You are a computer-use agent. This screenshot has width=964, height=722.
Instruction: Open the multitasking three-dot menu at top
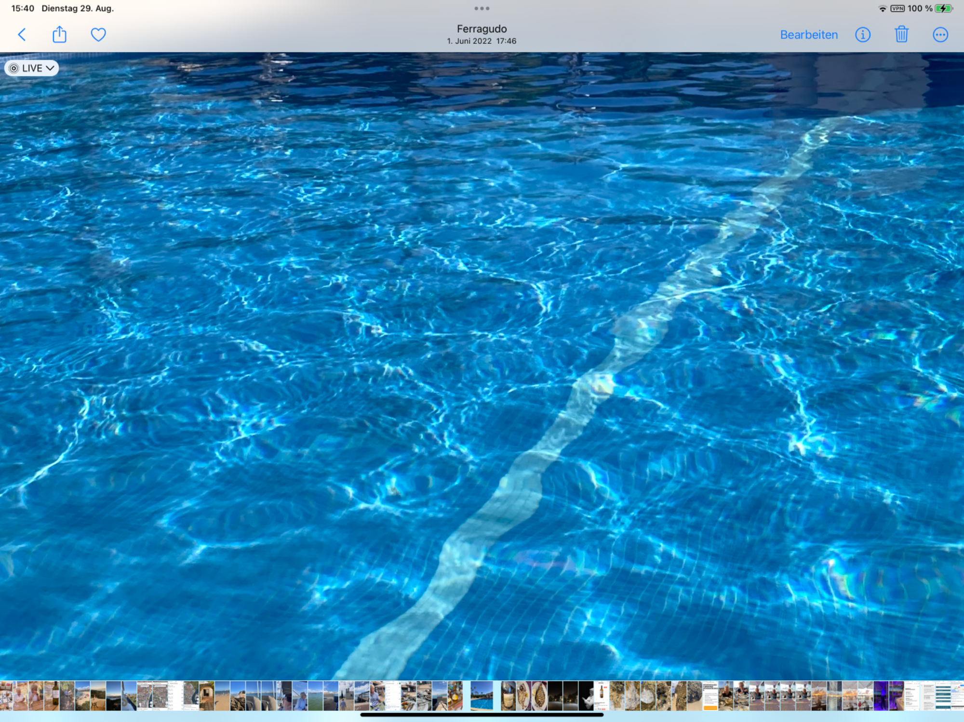point(482,8)
